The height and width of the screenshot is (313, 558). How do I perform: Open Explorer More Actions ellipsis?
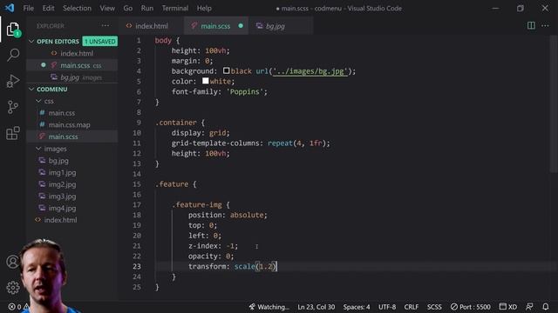pyautogui.click(x=105, y=25)
